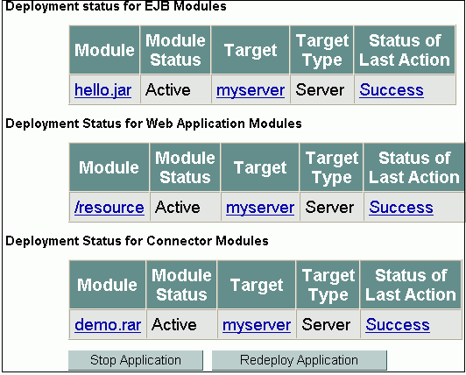Open Success status link for hello.jar

click(x=392, y=90)
